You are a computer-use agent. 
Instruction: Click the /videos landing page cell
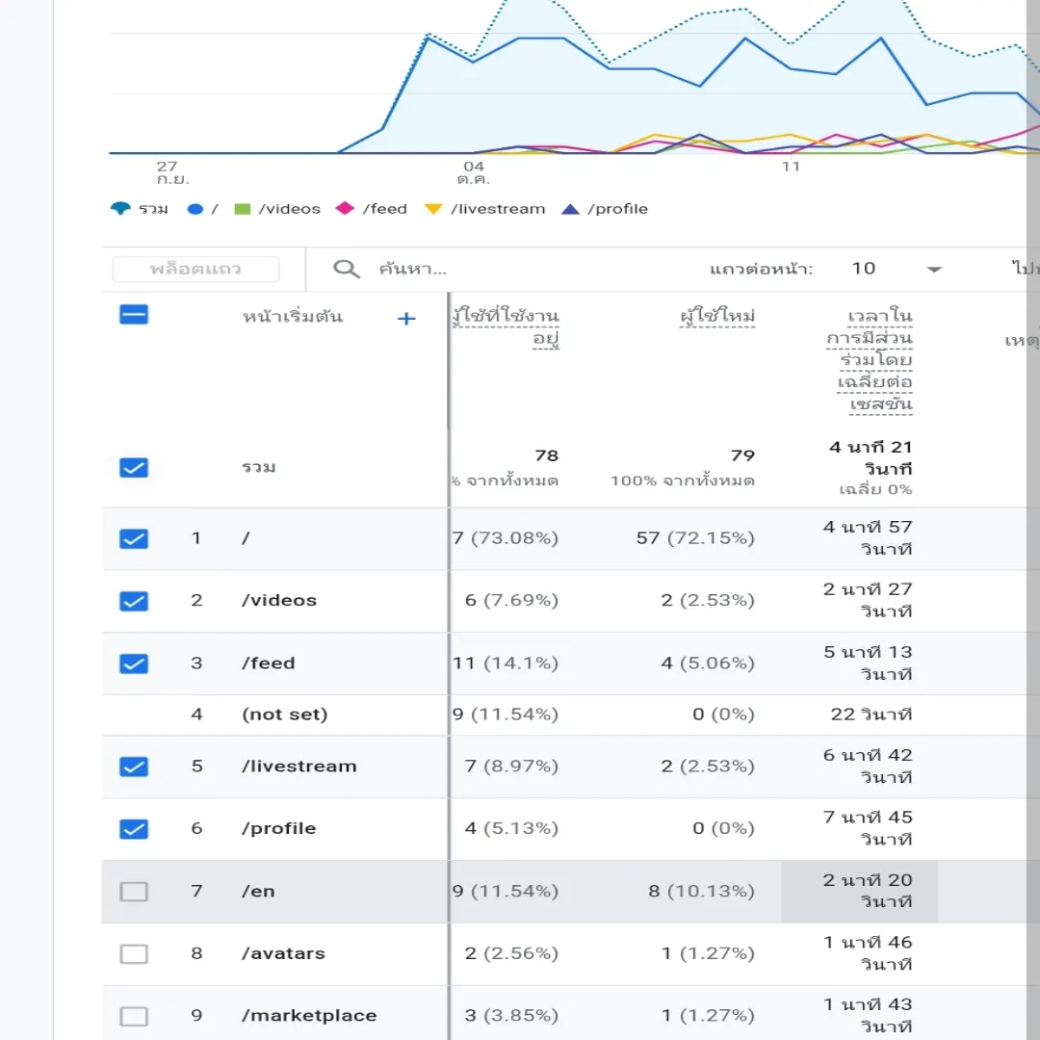[279, 600]
